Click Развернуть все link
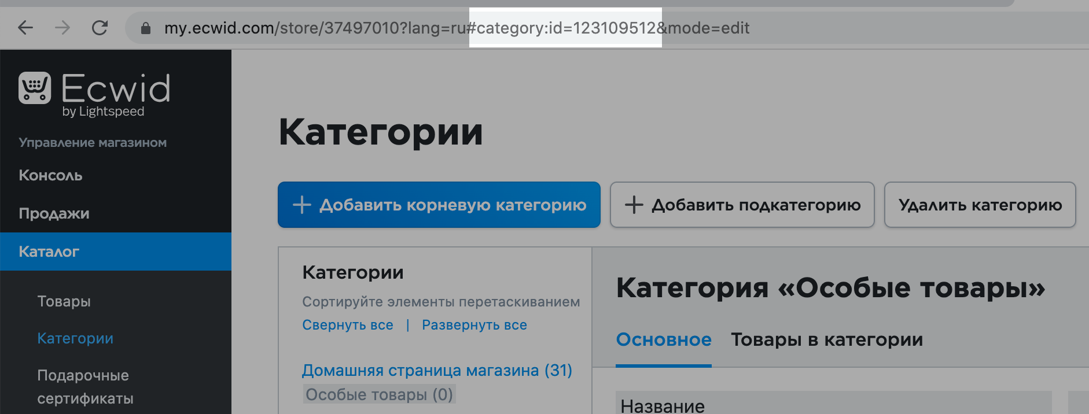 (474, 325)
